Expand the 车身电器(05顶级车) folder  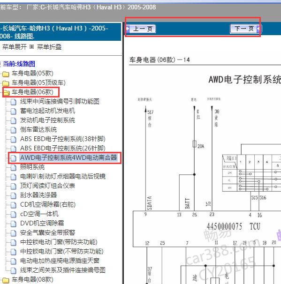click(x=38, y=82)
